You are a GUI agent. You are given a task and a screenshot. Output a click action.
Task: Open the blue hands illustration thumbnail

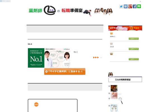click(x=114, y=108)
